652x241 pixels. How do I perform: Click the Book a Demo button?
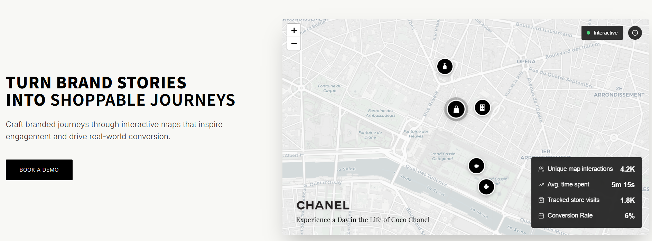39,170
